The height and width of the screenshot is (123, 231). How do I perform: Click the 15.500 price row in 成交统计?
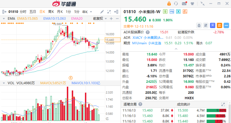click(202, 110)
